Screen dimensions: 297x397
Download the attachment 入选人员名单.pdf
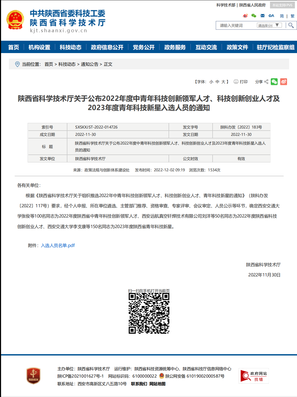tap(58, 245)
